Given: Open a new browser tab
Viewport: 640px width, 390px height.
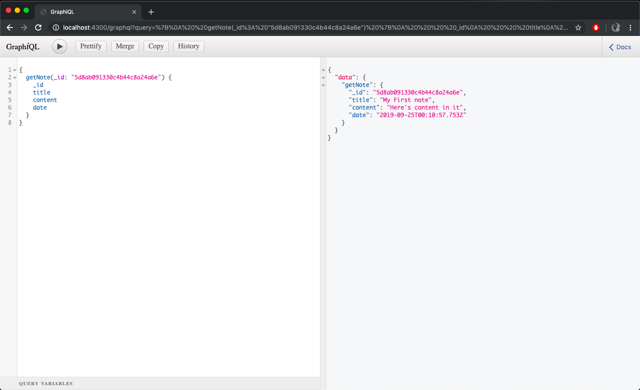Looking at the screenshot, I should pos(151,12).
